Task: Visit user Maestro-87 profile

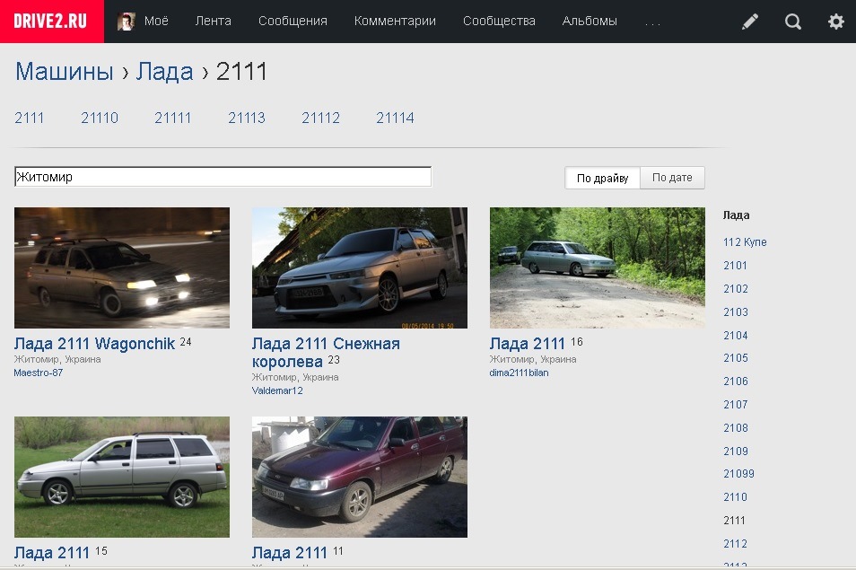Action: (x=39, y=373)
